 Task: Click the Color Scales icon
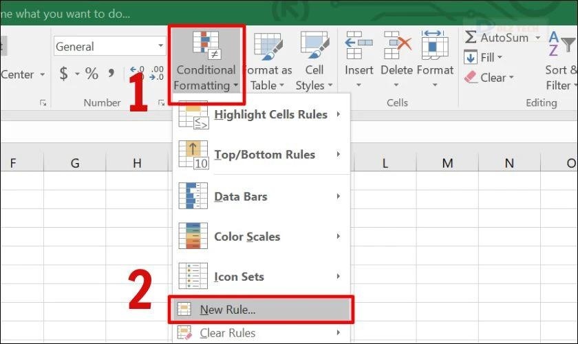click(193, 236)
